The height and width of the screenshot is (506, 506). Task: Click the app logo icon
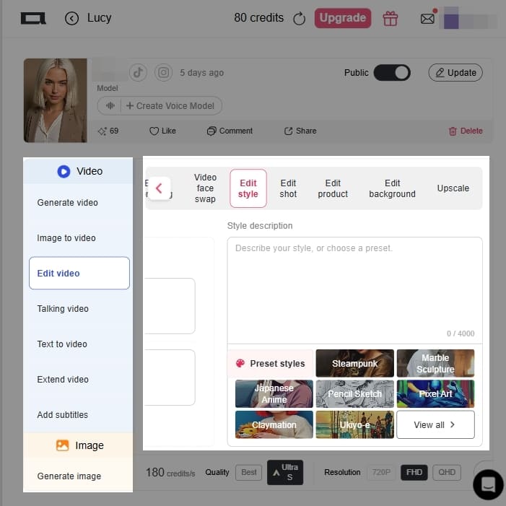(x=33, y=18)
